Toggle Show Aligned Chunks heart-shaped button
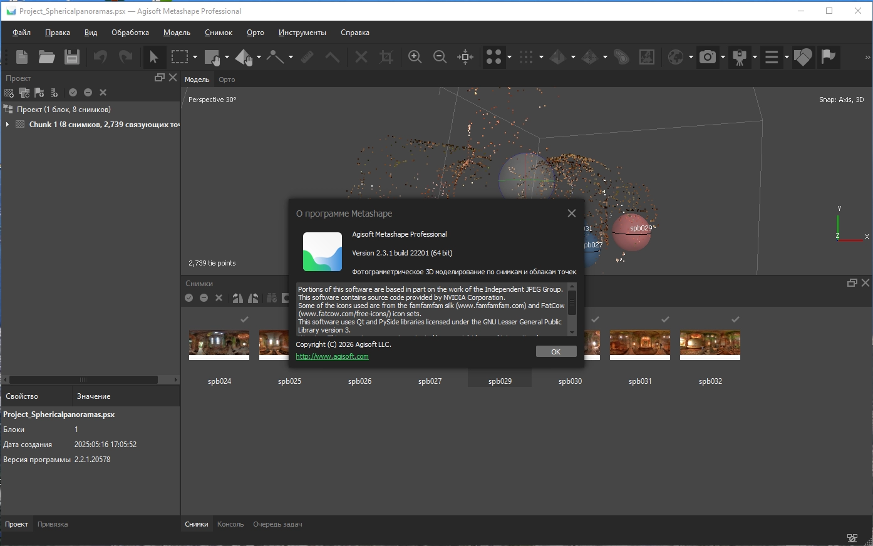Image resolution: width=873 pixels, height=546 pixels. (803, 57)
